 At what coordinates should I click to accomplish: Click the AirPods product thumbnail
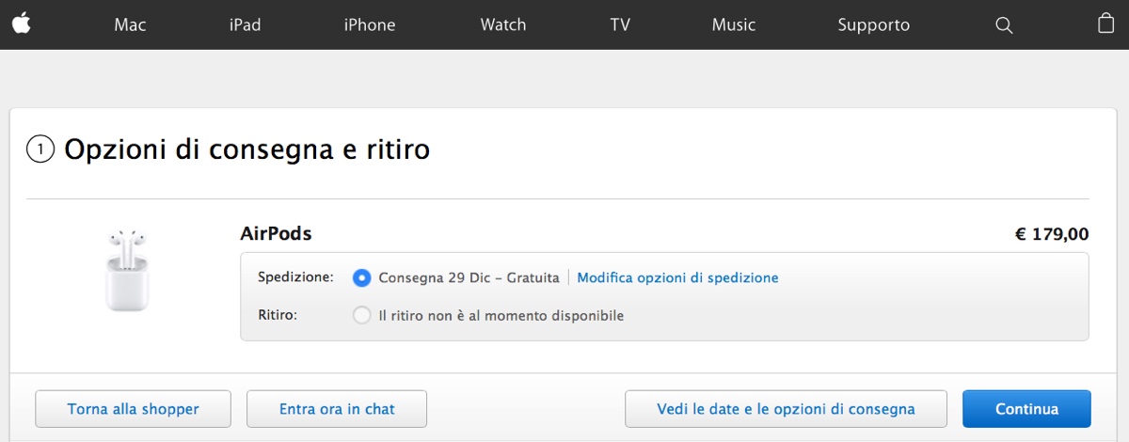[127, 270]
